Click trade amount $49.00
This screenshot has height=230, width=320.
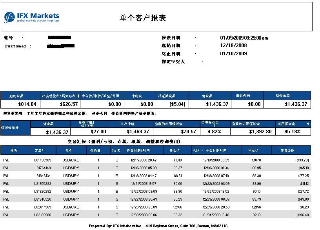point(303,199)
